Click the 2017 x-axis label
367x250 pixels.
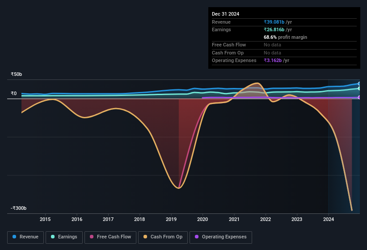(108, 219)
